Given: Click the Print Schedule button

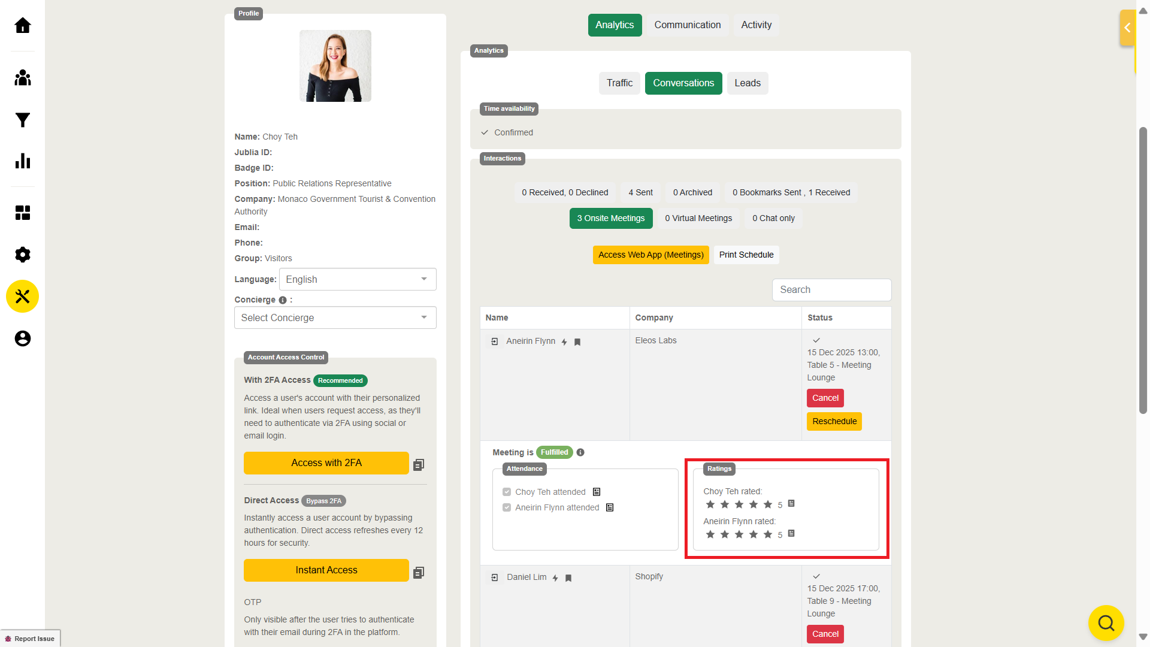Looking at the screenshot, I should (746, 255).
